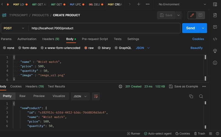
Task: Open response options ellipsis menu
Action: (204, 86)
